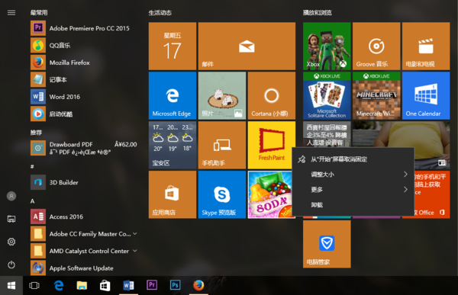This screenshot has width=458, height=295.
Task: Open the 手机助手 tile
Action: [x=222, y=146]
